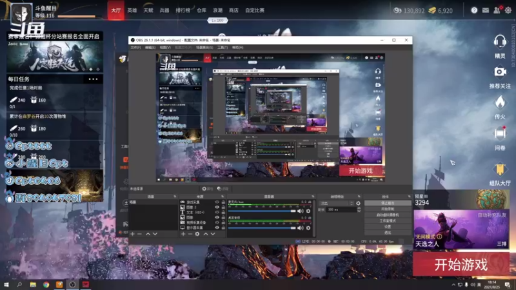
Task: Adjust the desktop audio volume slider
Action: click(x=262, y=227)
